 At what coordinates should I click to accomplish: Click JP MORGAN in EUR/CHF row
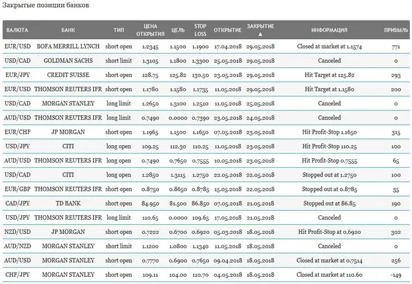[68, 132]
